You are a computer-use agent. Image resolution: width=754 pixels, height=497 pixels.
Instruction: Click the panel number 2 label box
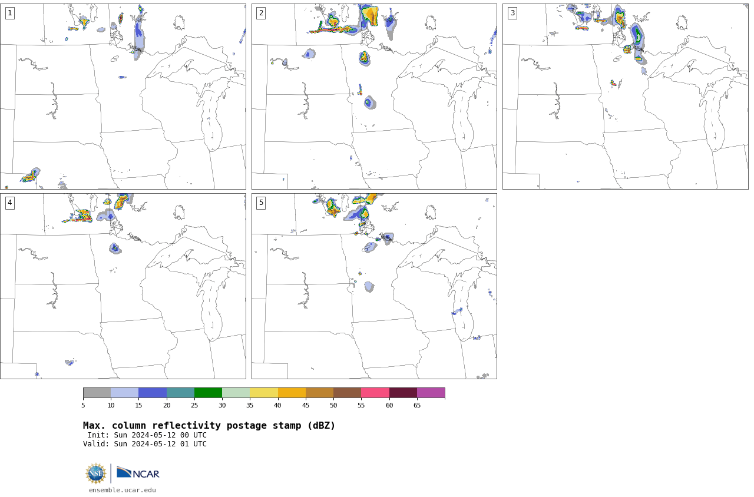(261, 13)
